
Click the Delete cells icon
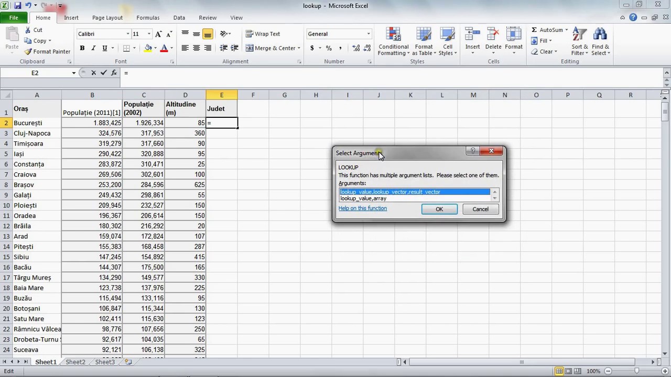pyautogui.click(x=493, y=35)
